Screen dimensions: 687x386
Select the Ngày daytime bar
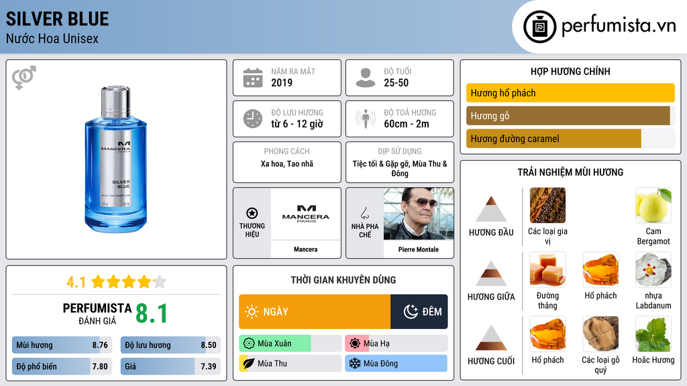pos(315,312)
